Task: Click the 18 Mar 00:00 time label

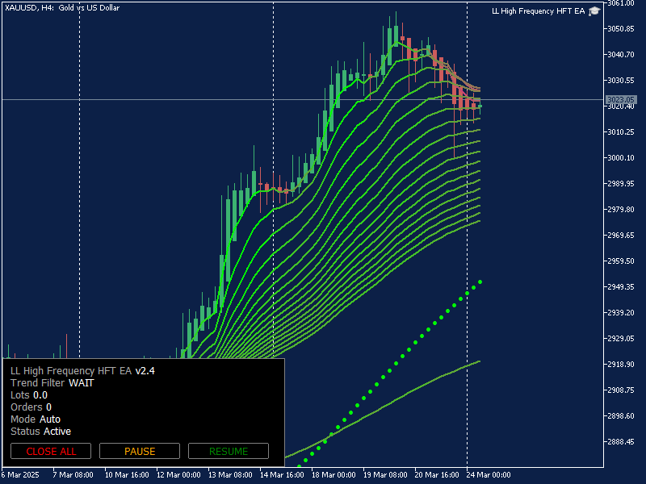Action: coord(333,474)
